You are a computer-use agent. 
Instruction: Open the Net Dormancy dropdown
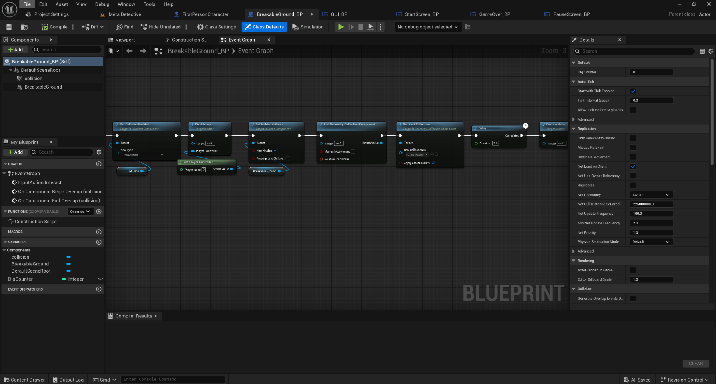pos(650,195)
